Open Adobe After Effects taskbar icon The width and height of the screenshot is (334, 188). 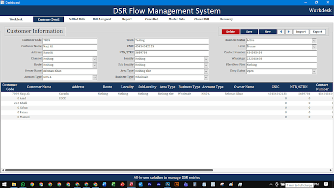[159, 185]
